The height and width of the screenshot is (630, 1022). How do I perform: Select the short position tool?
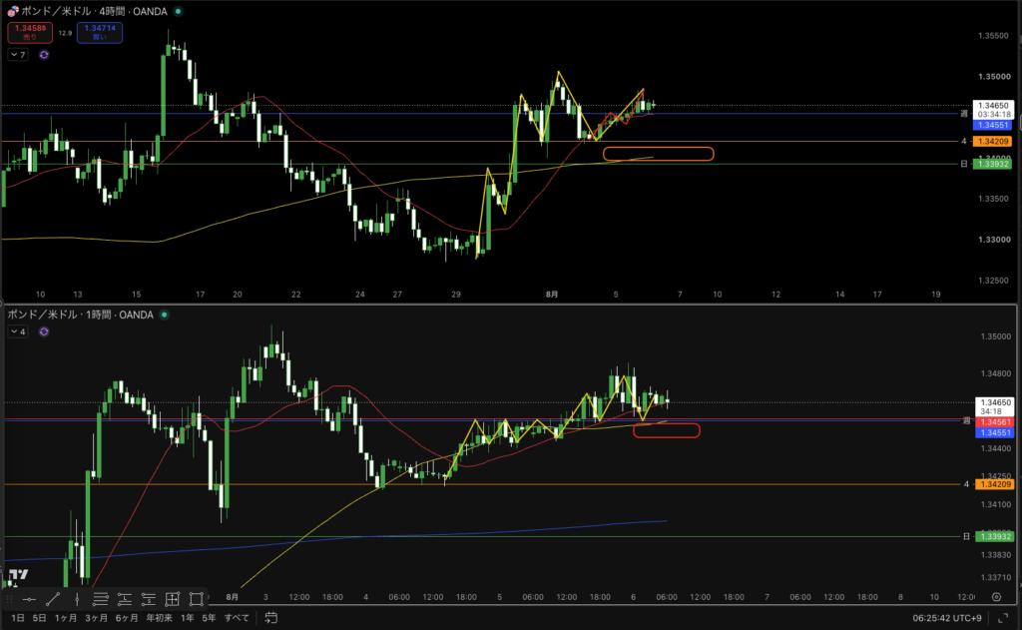coord(149,599)
